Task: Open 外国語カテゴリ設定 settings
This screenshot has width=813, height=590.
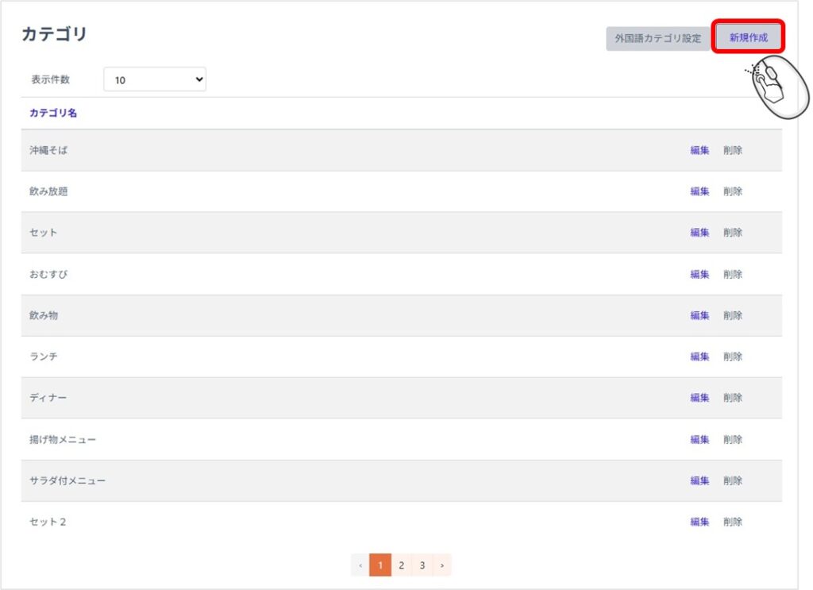Action: 657,38
